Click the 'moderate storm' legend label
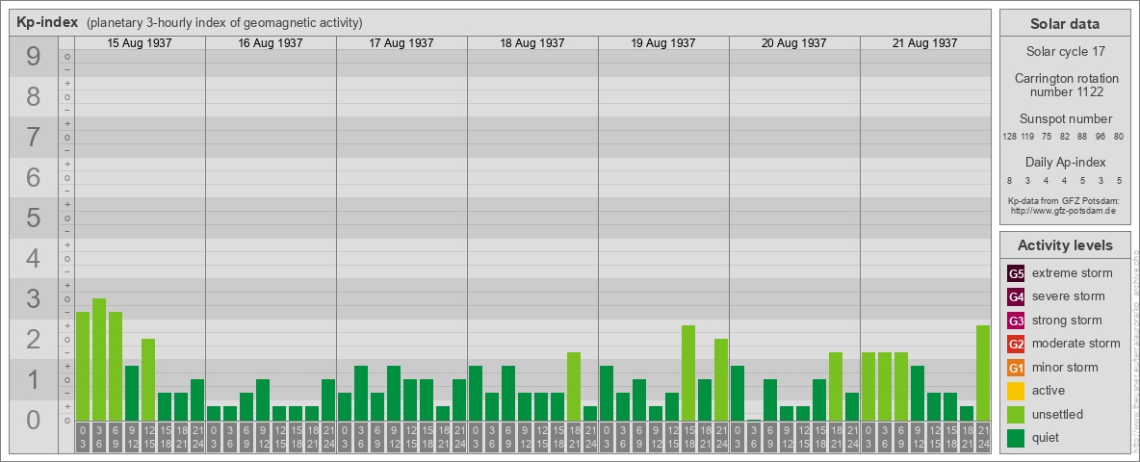Image resolution: width=1140 pixels, height=462 pixels. tap(1076, 344)
